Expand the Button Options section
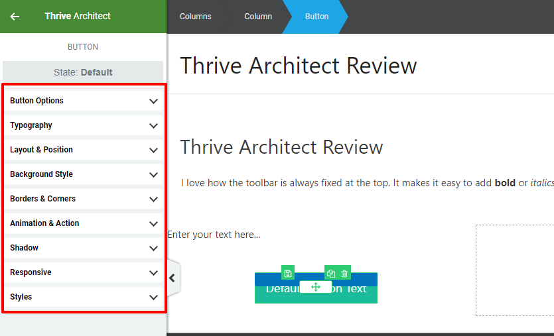This screenshot has height=336, width=554. [84, 101]
